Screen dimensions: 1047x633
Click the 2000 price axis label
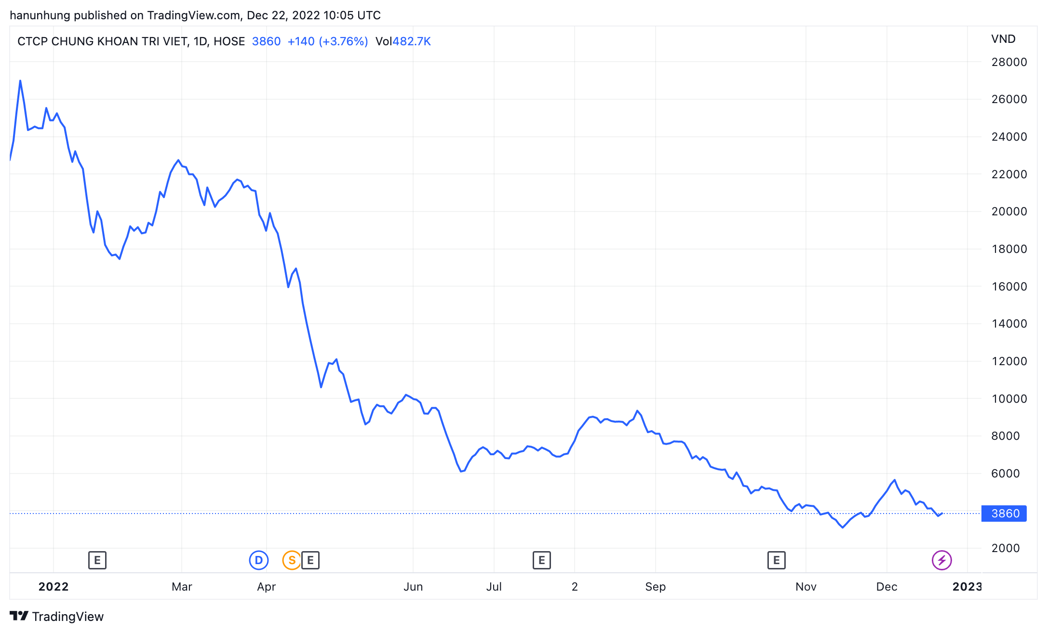pyautogui.click(x=1006, y=548)
